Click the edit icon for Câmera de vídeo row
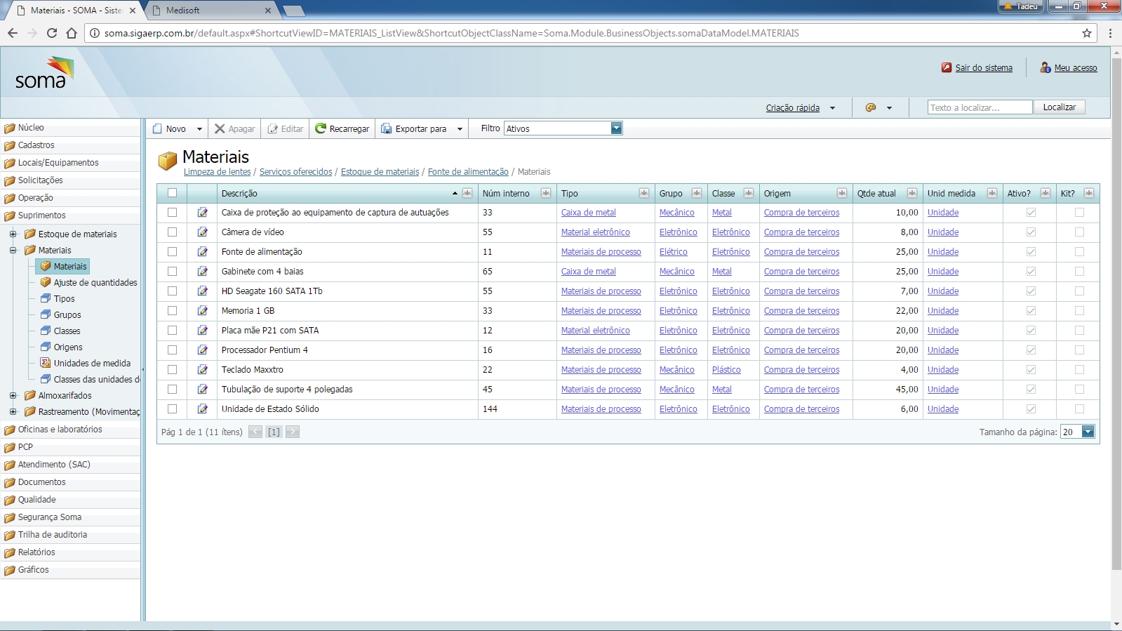The image size is (1122, 631). (x=202, y=232)
